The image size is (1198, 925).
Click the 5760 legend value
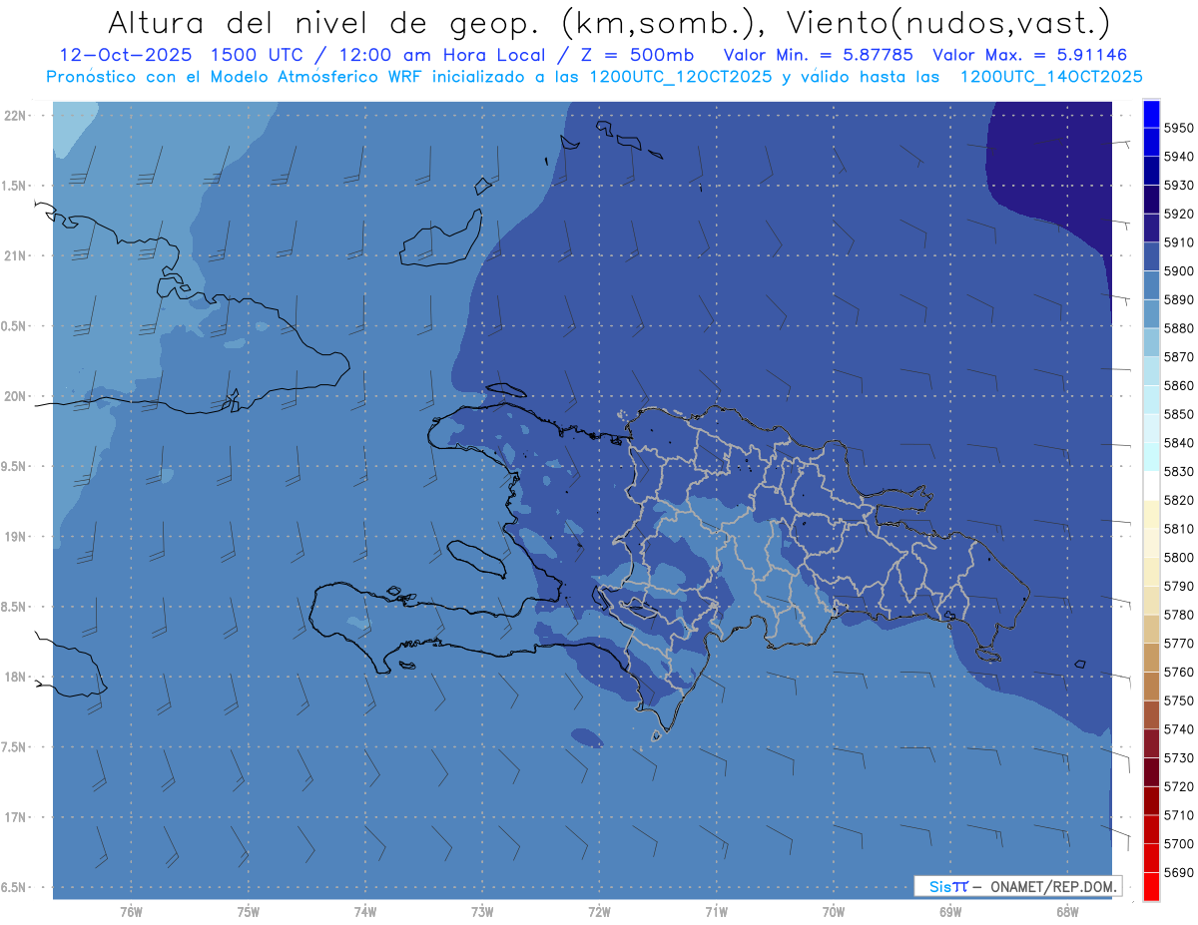1178,672
